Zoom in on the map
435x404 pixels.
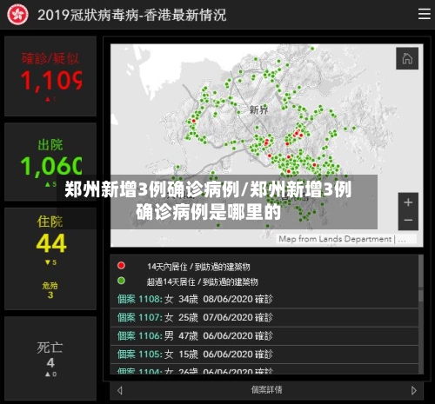(408, 202)
